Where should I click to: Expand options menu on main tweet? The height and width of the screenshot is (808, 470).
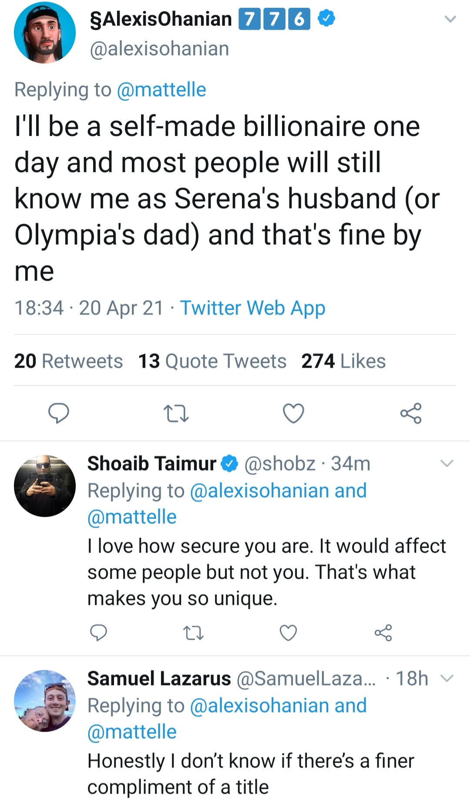[450, 19]
